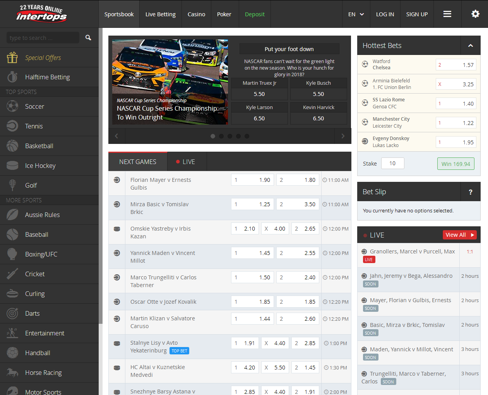The width and height of the screenshot is (488, 395).
Task: Click the SIGN UP button
Action: tap(417, 14)
